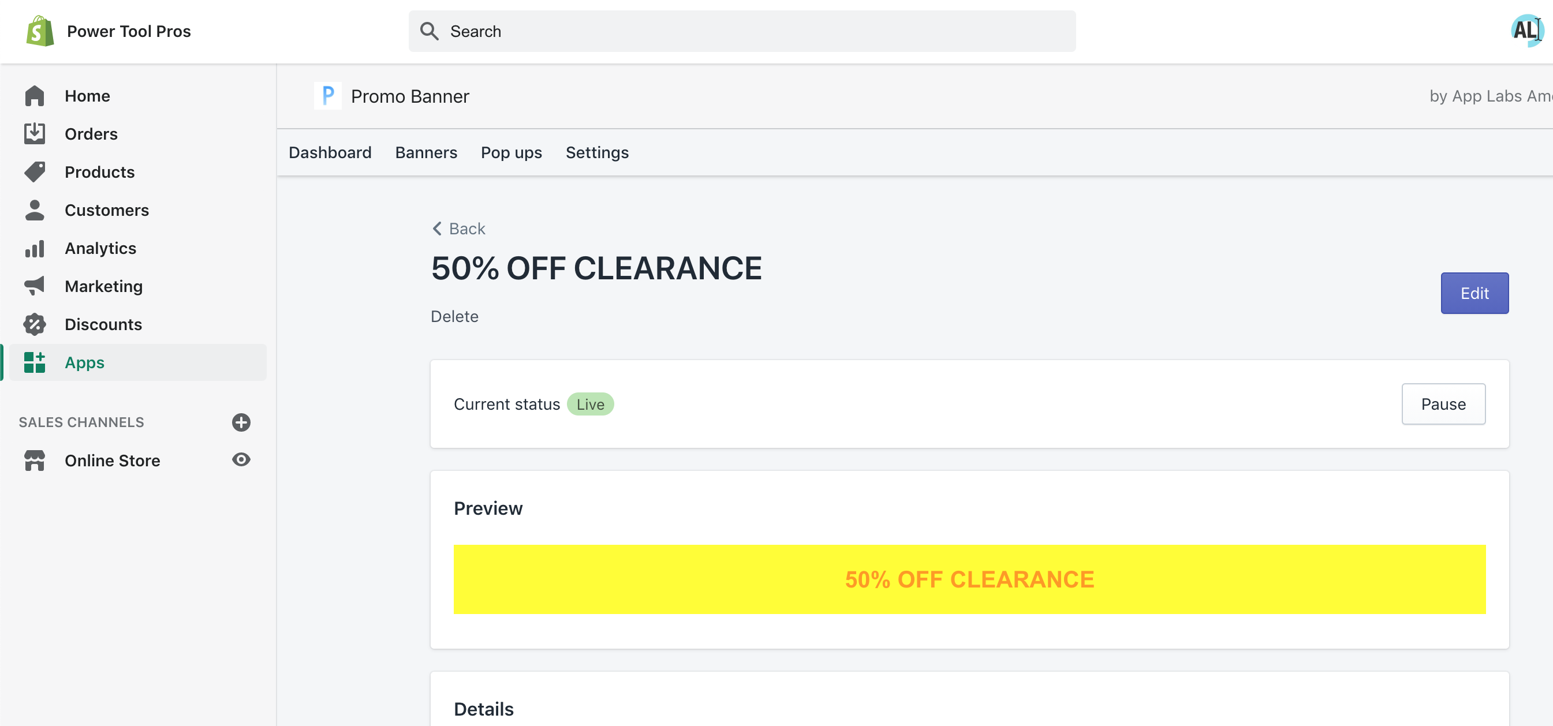Click the Orders inbox icon
Image resolution: width=1553 pixels, height=726 pixels.
click(x=35, y=134)
